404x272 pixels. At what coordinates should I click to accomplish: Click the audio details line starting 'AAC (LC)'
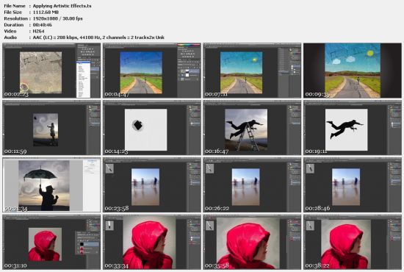(98, 37)
